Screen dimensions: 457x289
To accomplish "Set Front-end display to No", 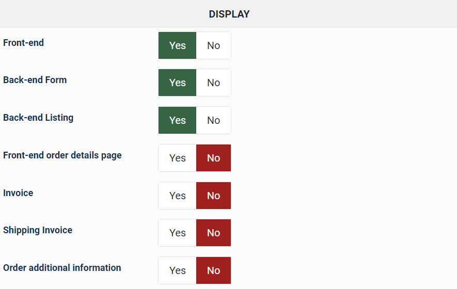I will 213,45.
